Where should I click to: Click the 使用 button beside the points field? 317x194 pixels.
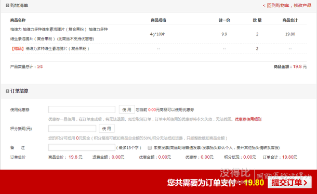tap(107, 129)
